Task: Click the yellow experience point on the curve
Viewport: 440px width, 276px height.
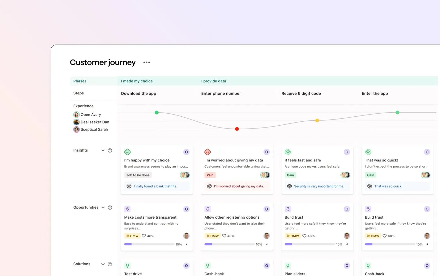Action: [317, 120]
